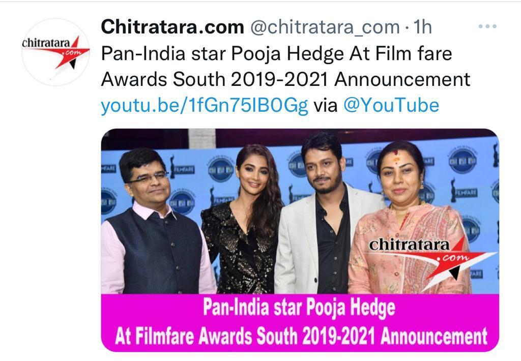Open the three-dot more options menu
Image resolution: width=521 pixels, height=361 pixels.
pos(487,26)
